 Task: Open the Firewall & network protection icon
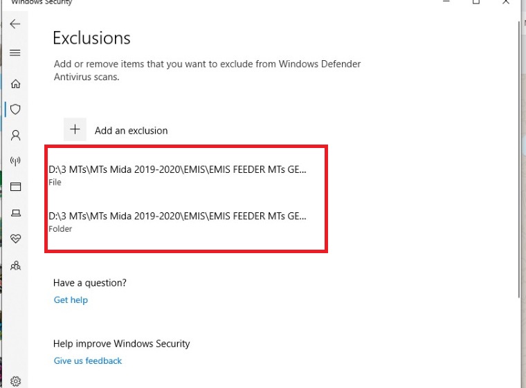[x=15, y=161]
